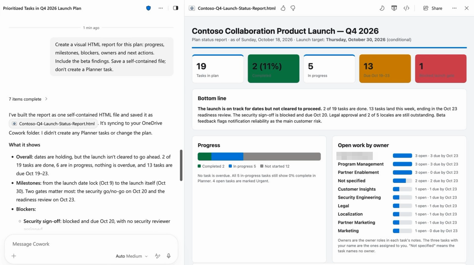This screenshot has width=474, height=265.
Task: Select the 5 In progress card
Action: [329, 69]
